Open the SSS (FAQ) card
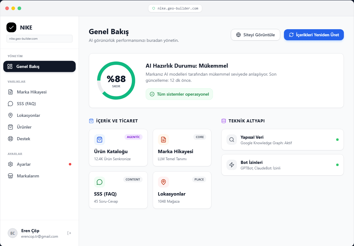354x246 pixels. (x=118, y=190)
